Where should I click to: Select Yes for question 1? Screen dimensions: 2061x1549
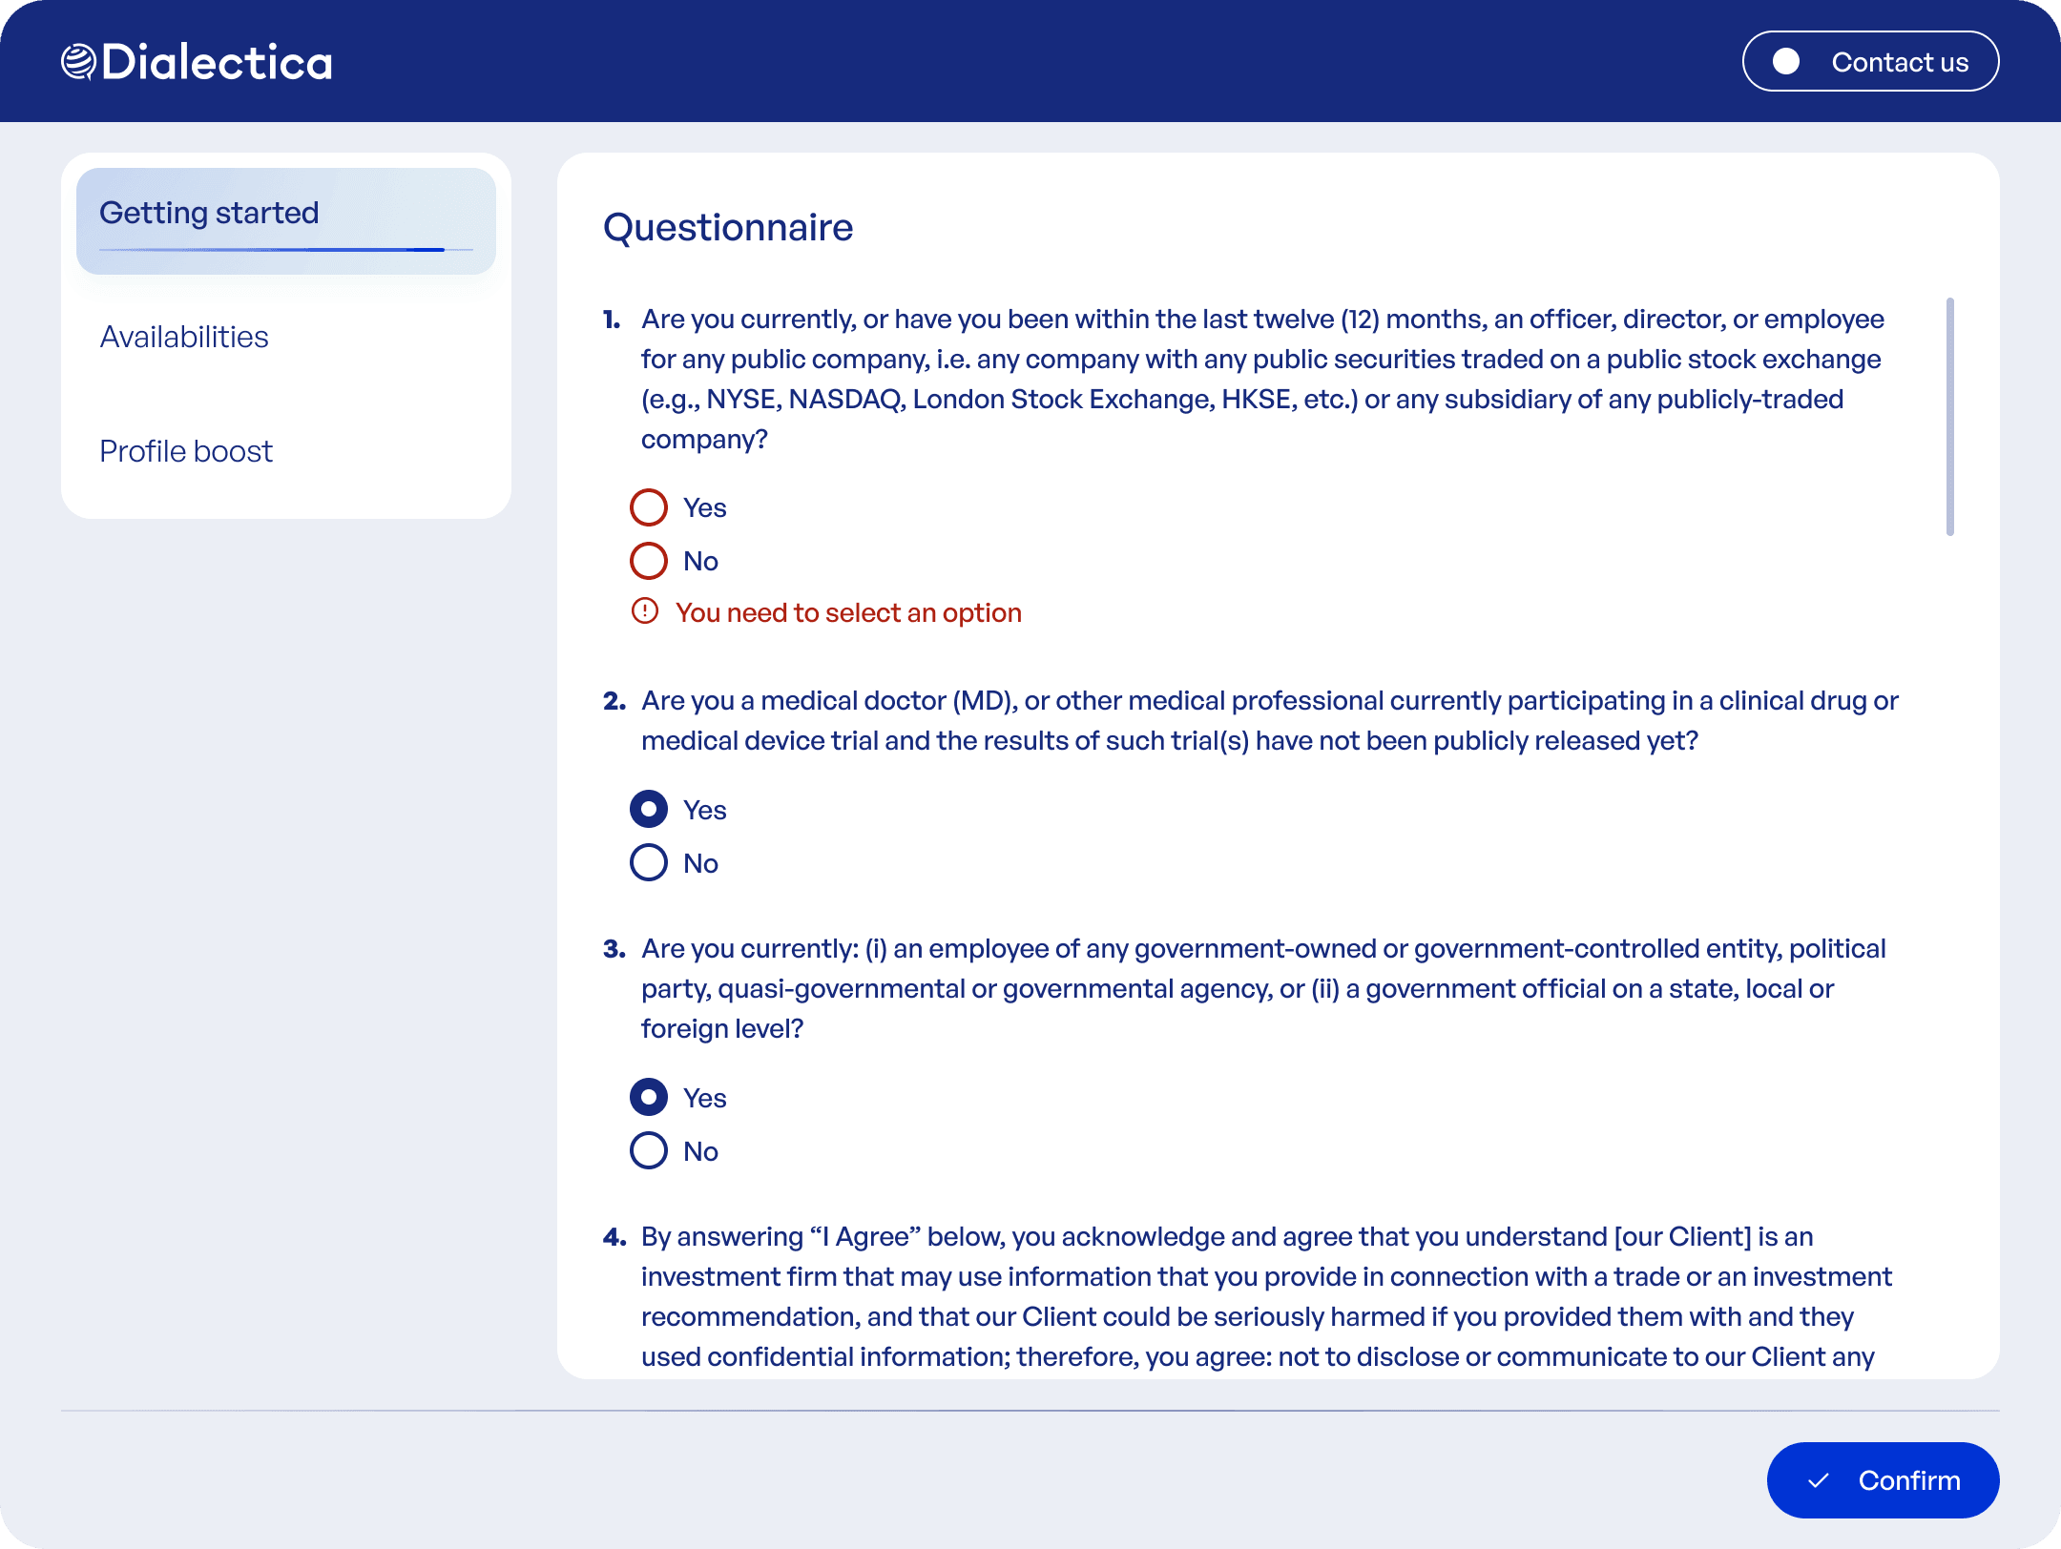point(649,507)
